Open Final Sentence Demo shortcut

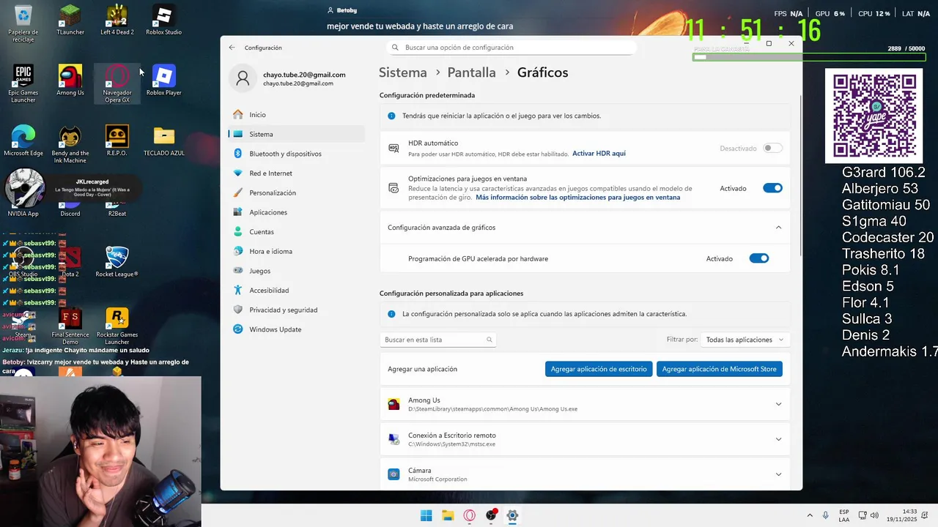(x=70, y=326)
